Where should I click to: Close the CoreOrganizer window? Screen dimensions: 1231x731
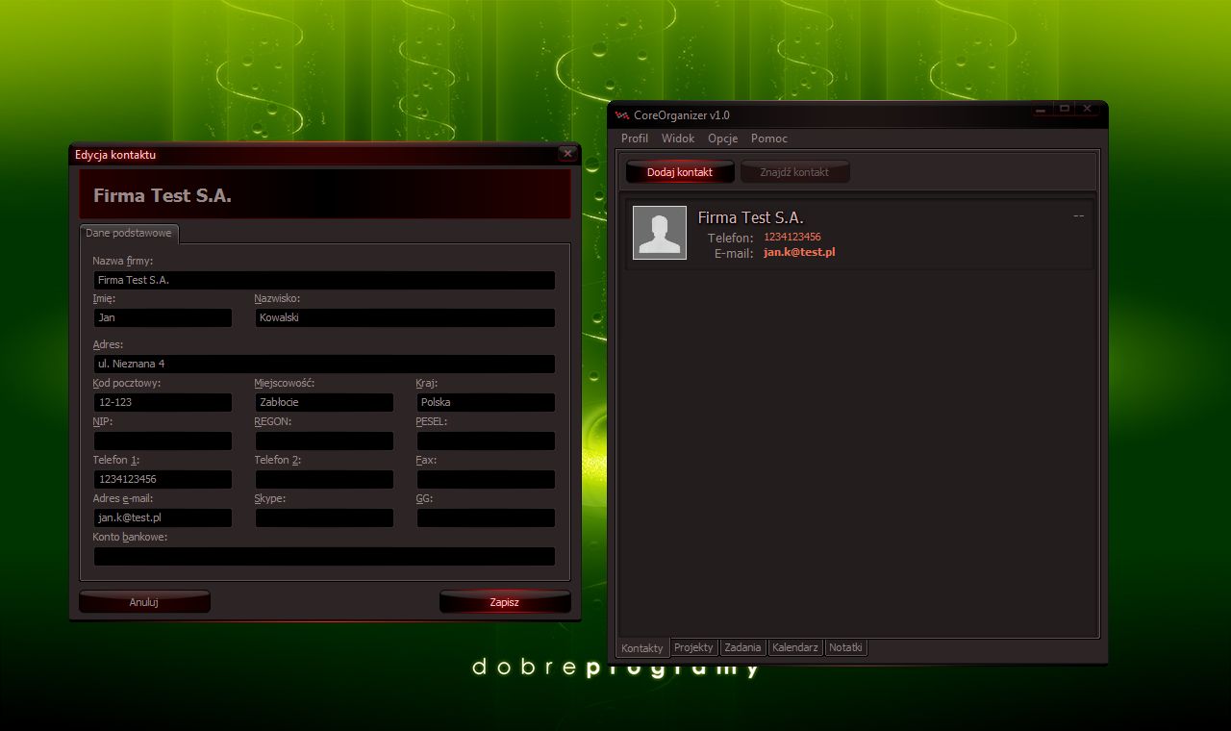(x=1087, y=109)
